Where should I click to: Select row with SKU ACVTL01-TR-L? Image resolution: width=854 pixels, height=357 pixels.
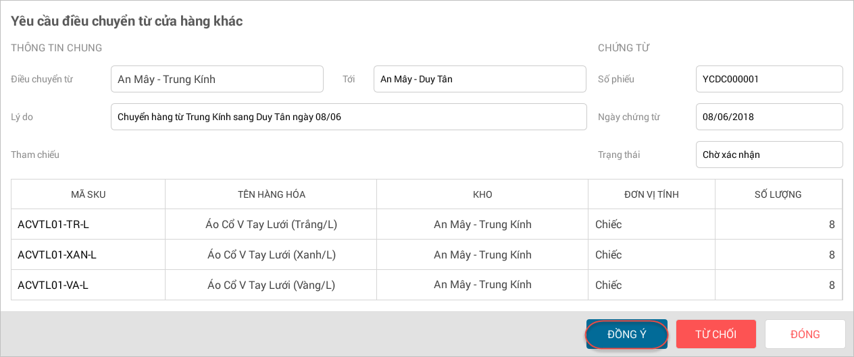(53, 224)
